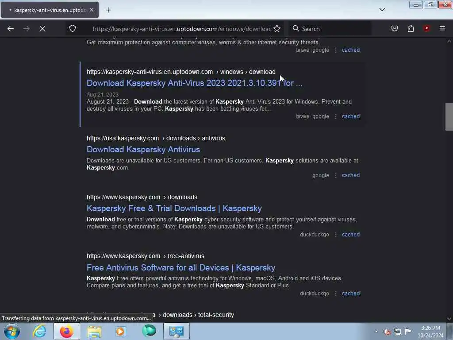Viewport: 453px width, 340px height.
Task: Click the muted volume tray icon
Action: pyautogui.click(x=387, y=332)
